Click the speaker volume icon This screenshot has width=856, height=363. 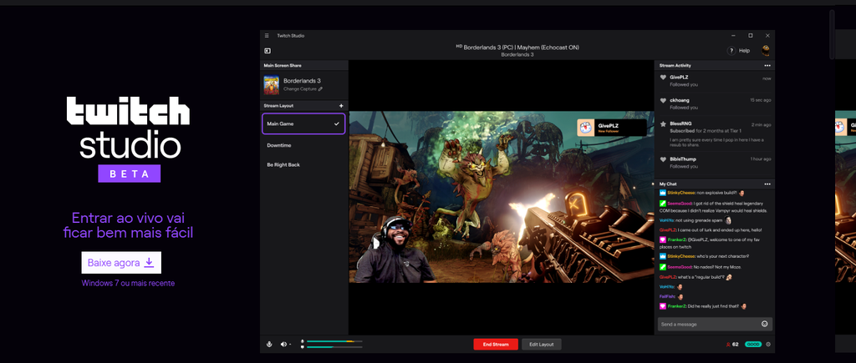click(283, 345)
